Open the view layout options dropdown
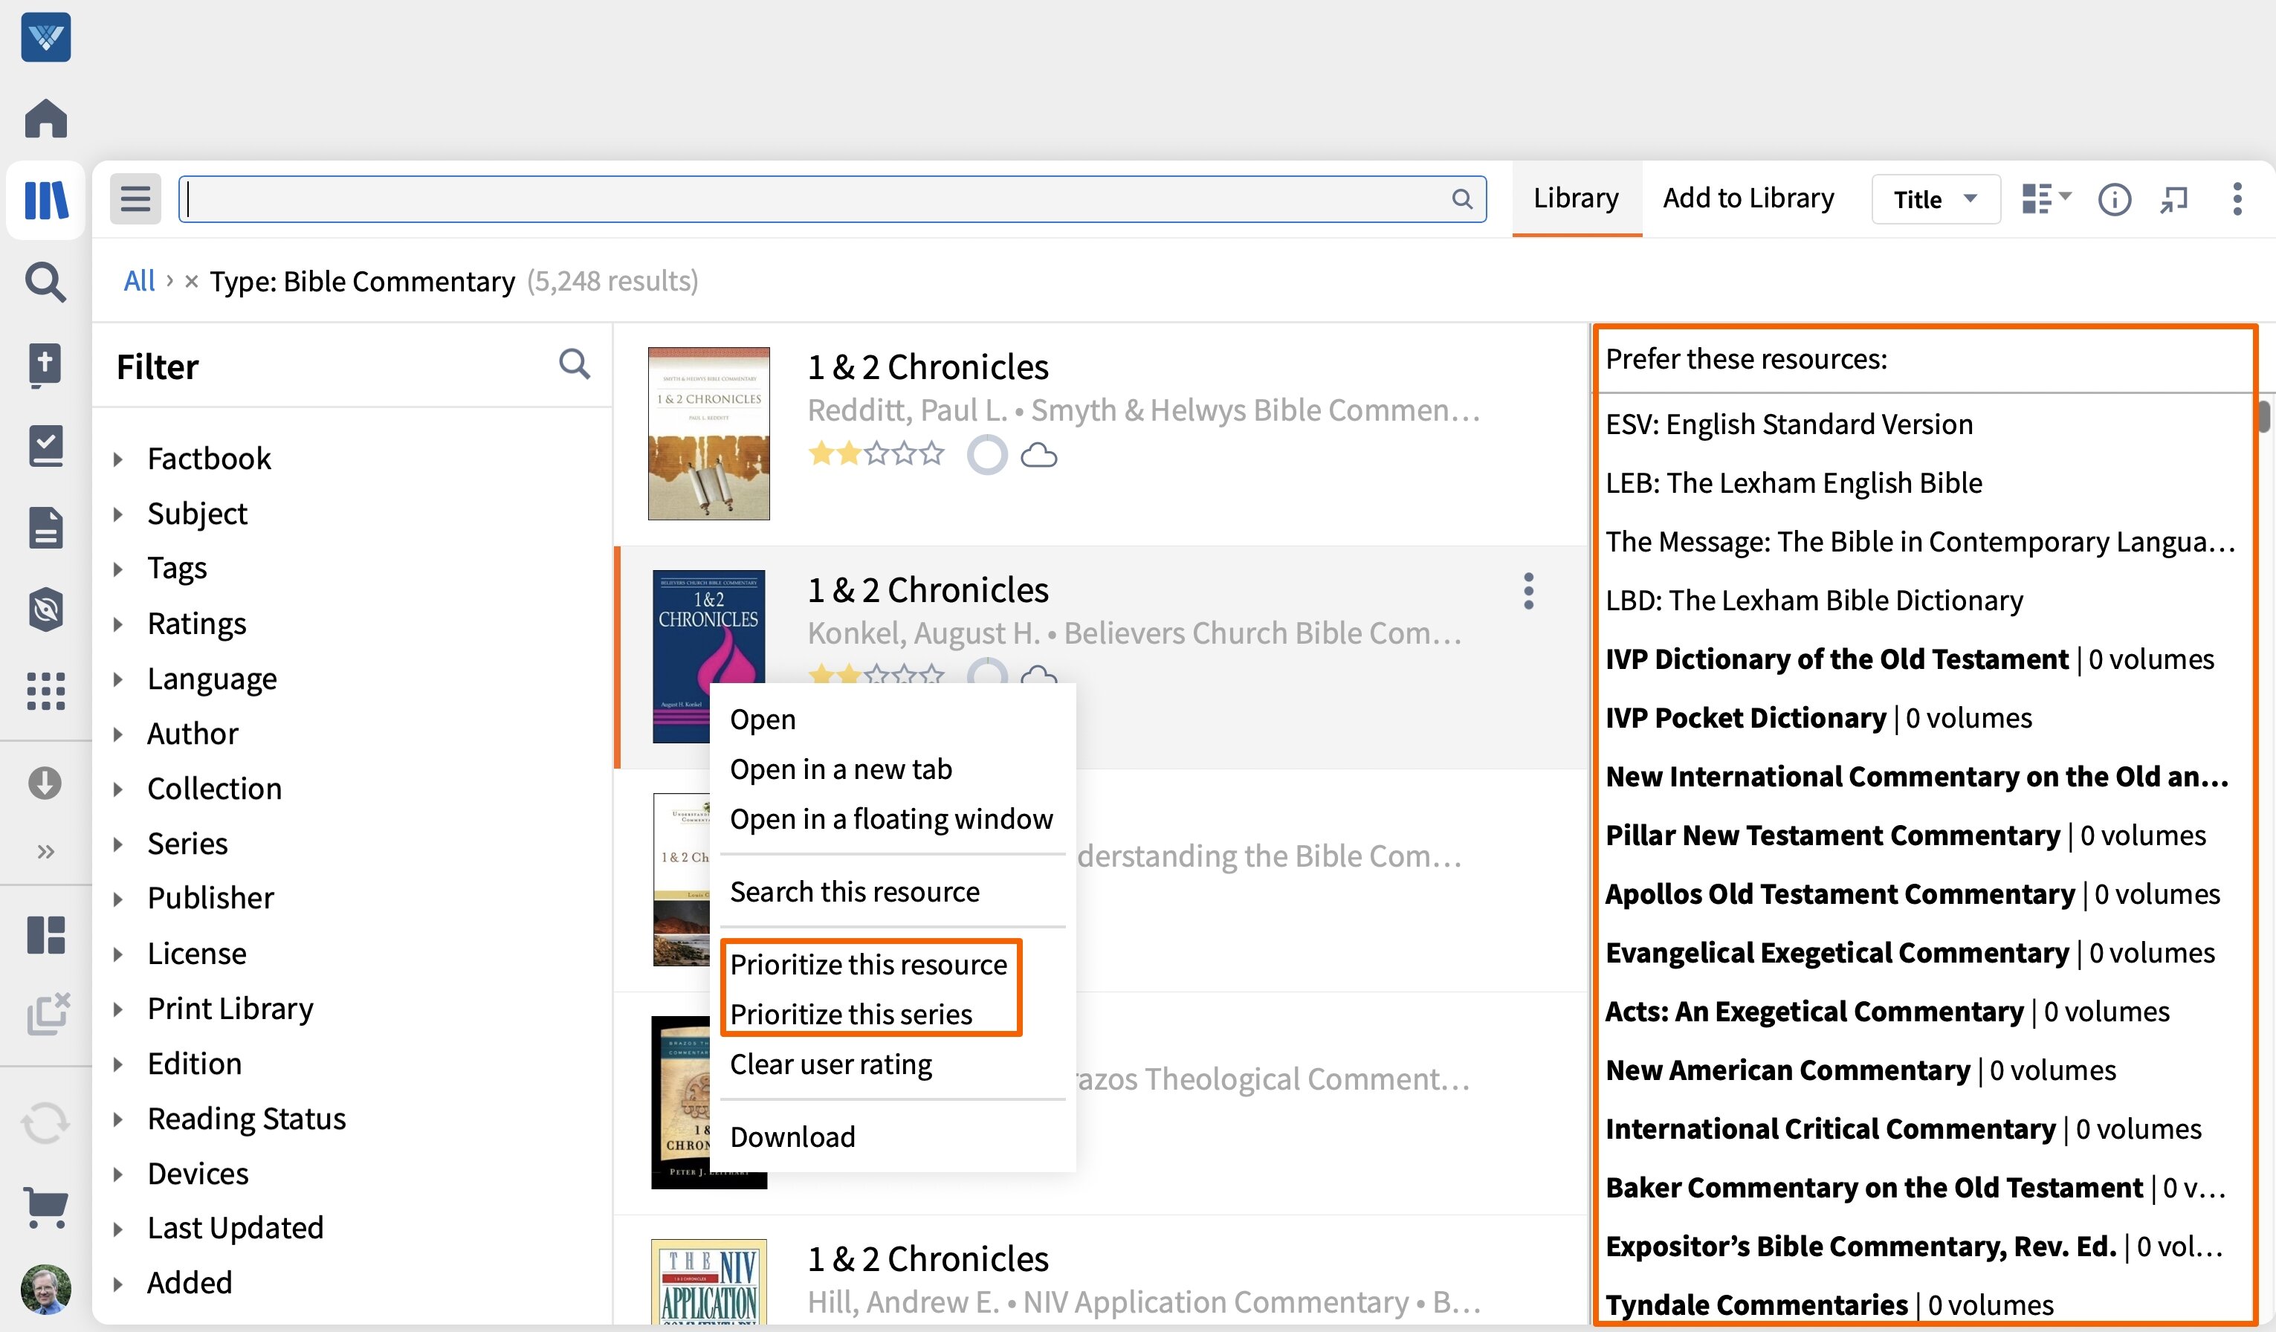This screenshot has height=1332, width=2276. point(2046,198)
